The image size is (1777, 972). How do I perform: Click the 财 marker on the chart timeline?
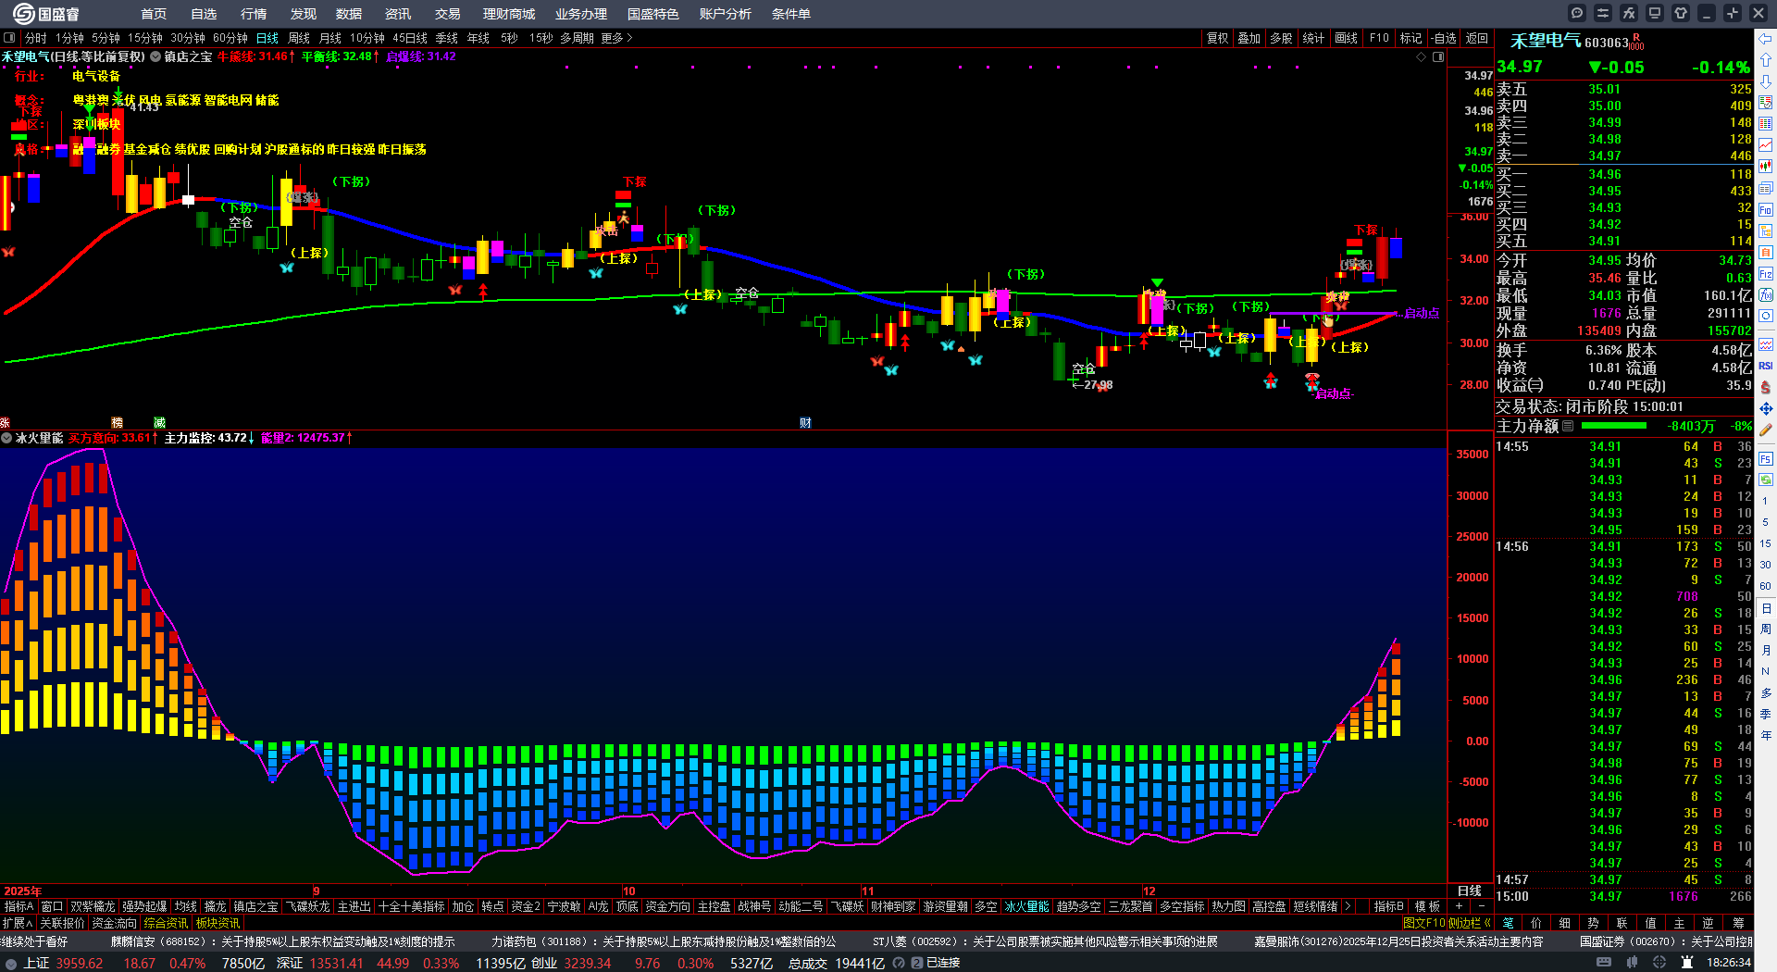[805, 422]
